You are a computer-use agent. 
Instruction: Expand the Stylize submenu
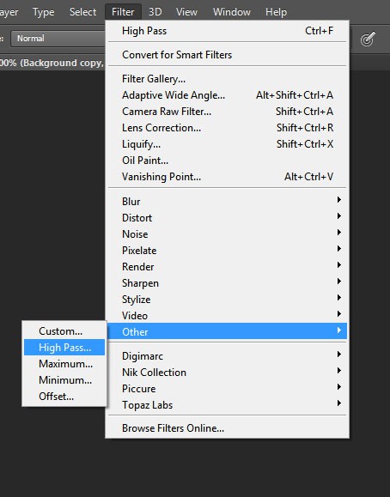pyautogui.click(x=227, y=300)
